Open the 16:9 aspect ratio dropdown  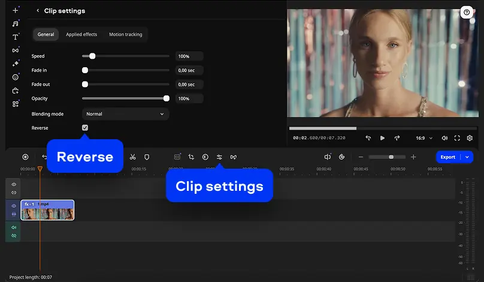[x=424, y=138]
